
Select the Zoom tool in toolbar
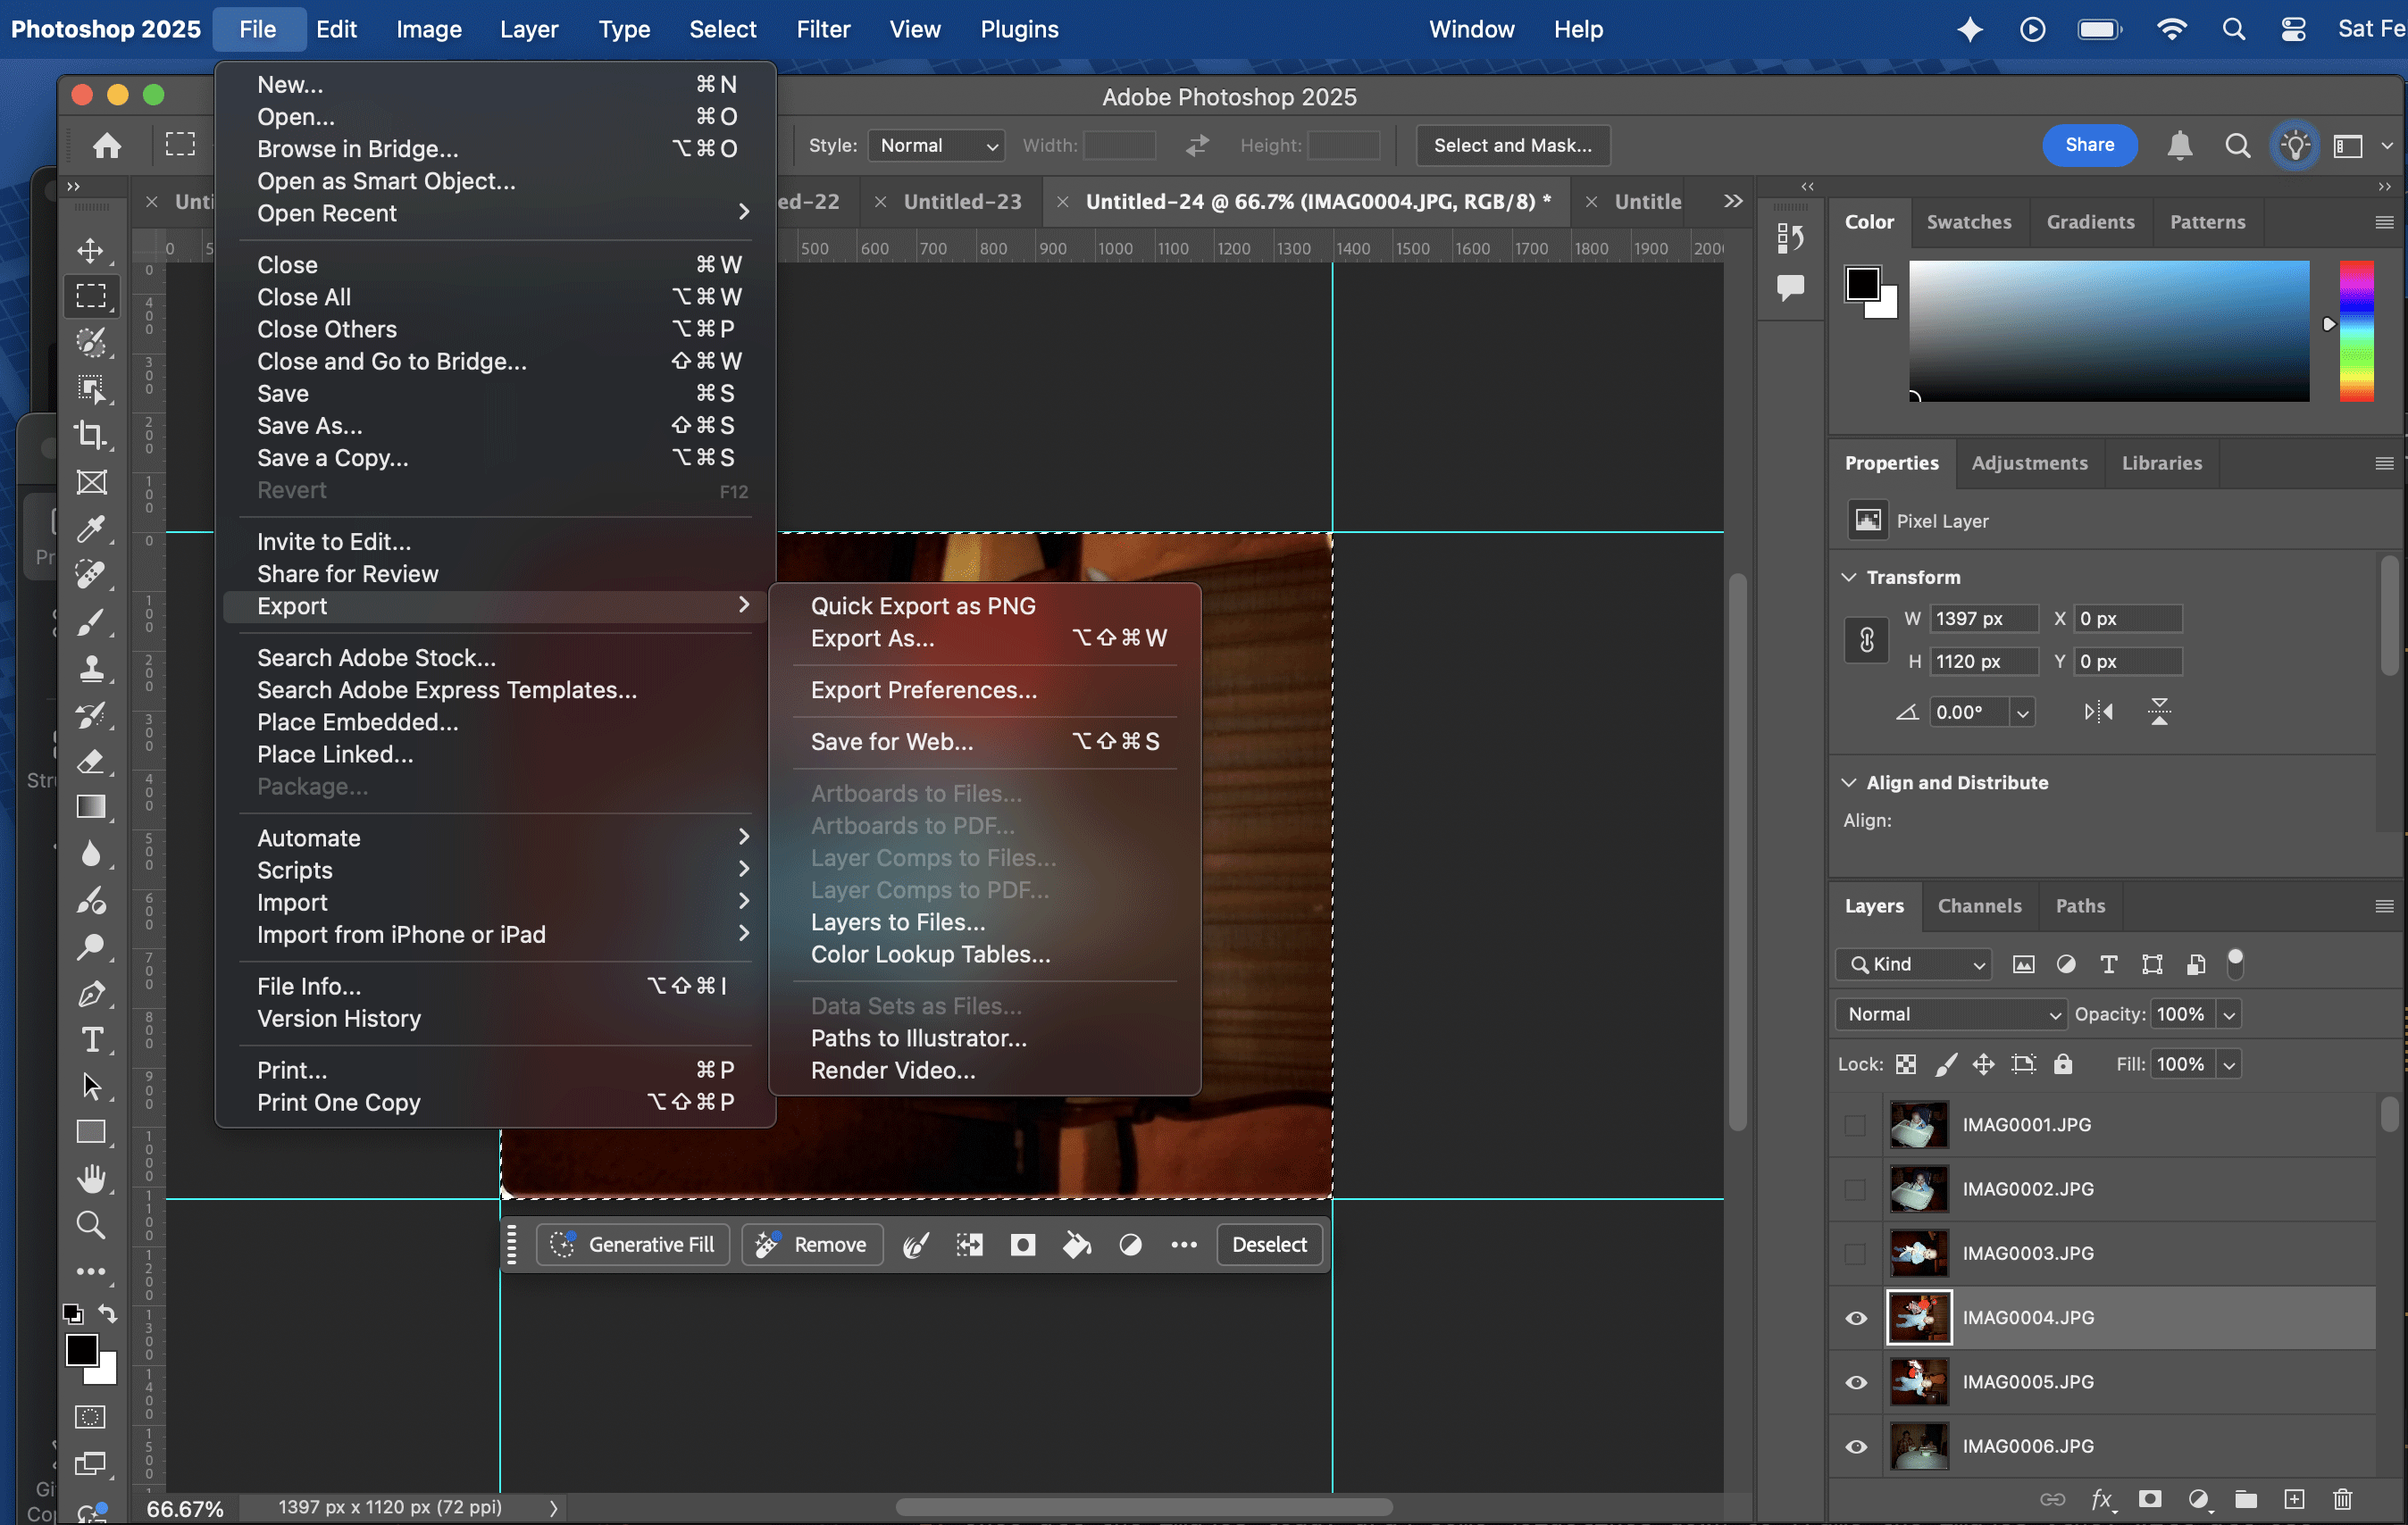91,1224
